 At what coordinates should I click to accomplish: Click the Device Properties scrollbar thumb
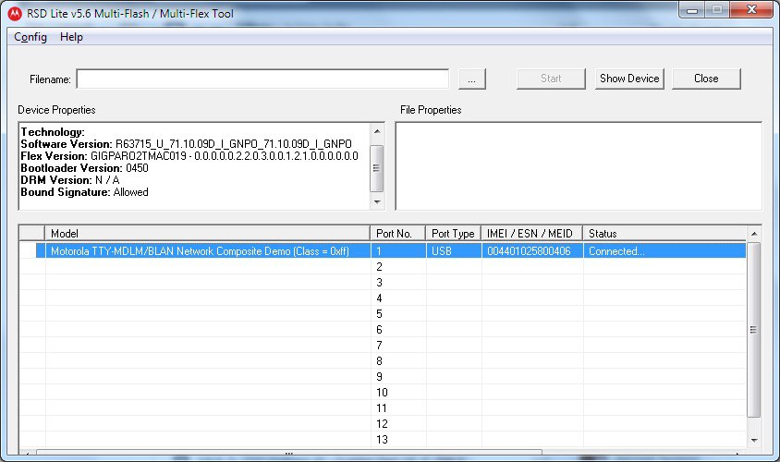coord(377,168)
